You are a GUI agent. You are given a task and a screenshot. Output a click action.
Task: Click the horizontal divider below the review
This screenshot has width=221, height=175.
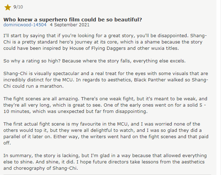pos(107,174)
